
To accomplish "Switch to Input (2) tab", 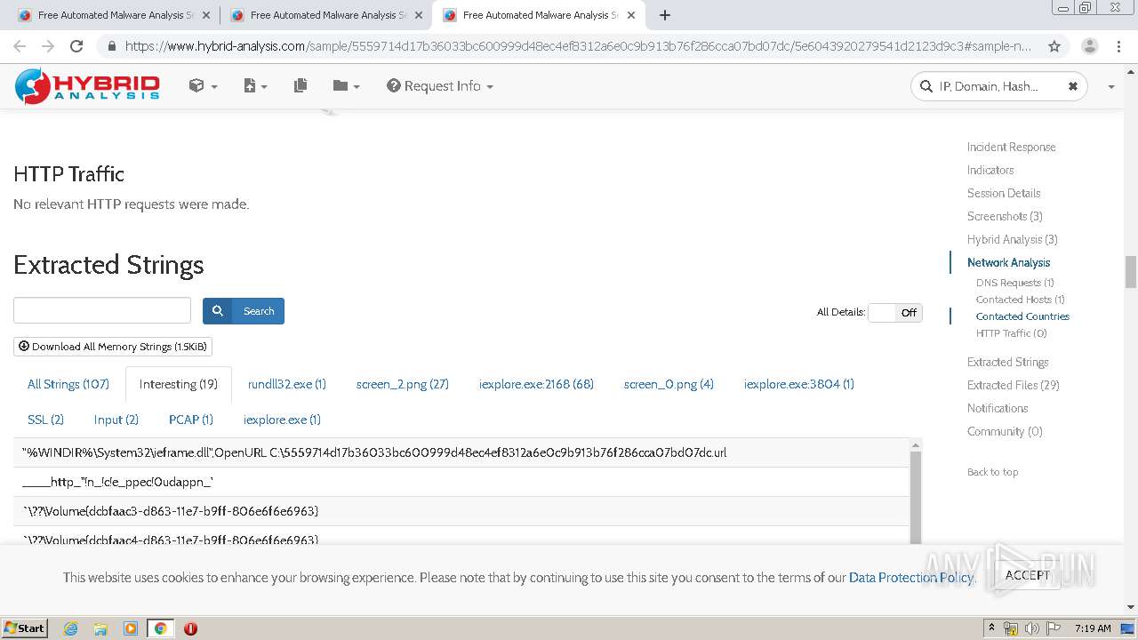I will click(x=116, y=420).
